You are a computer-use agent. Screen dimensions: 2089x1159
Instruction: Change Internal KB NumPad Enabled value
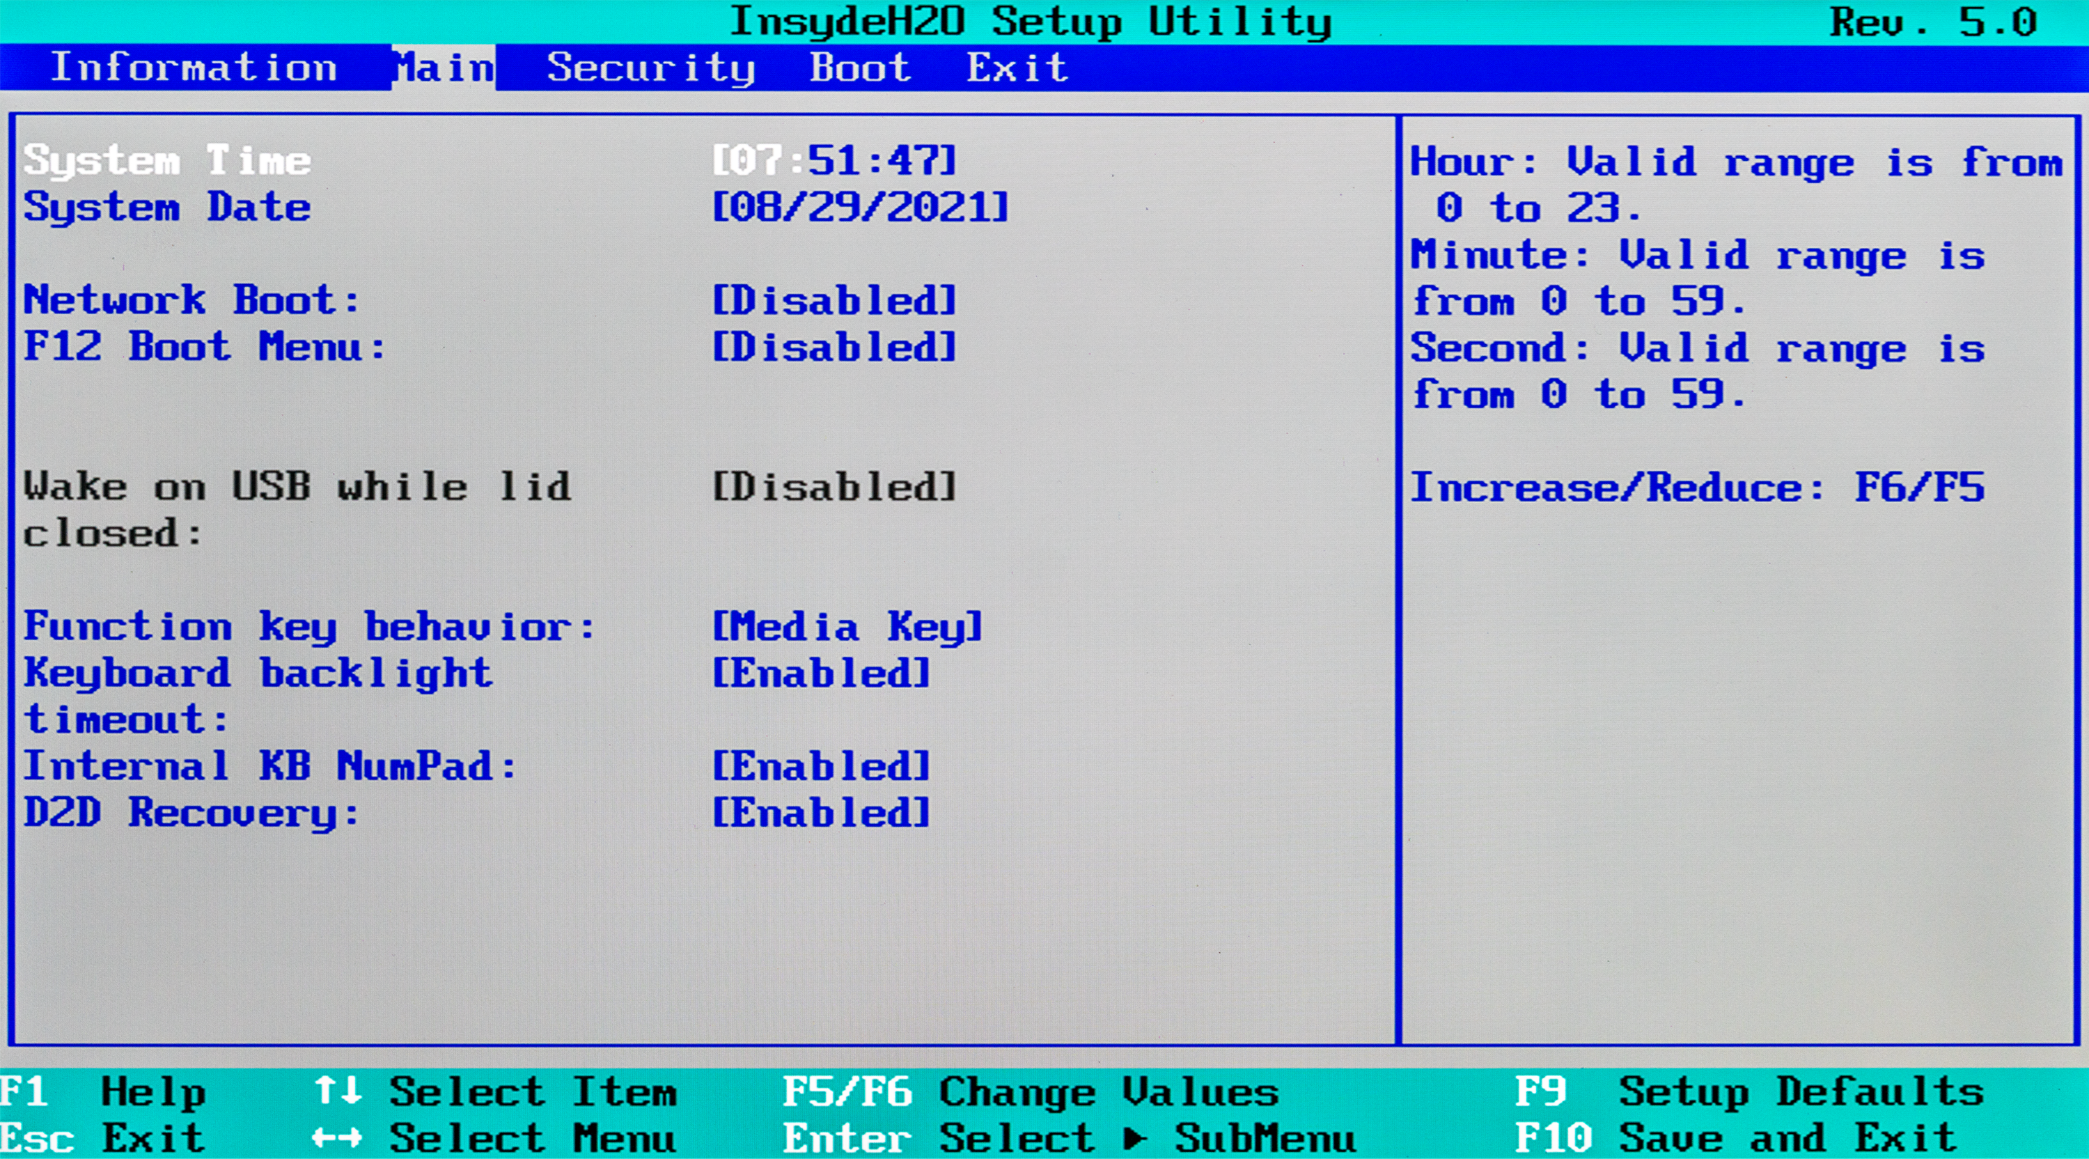point(821,765)
